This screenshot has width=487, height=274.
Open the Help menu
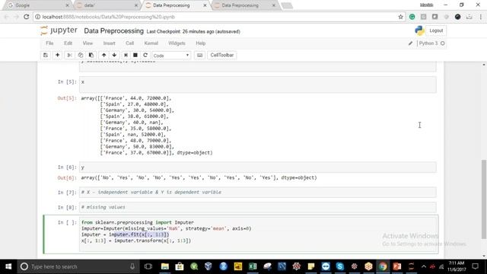tap(201, 43)
